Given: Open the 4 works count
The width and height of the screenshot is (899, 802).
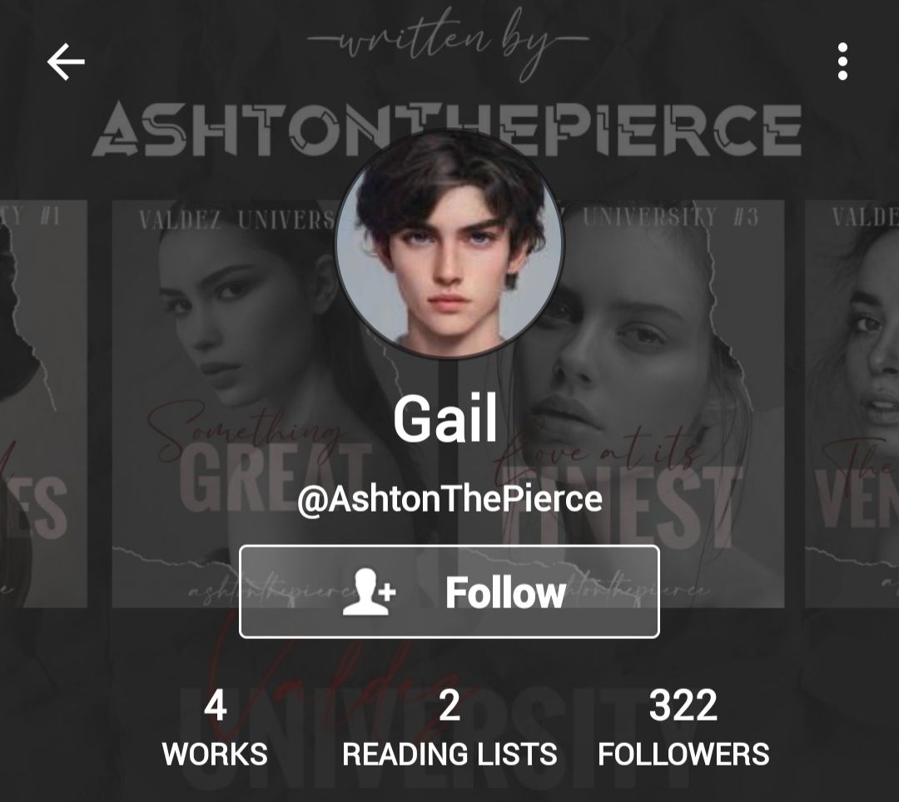Looking at the screenshot, I should (215, 705).
